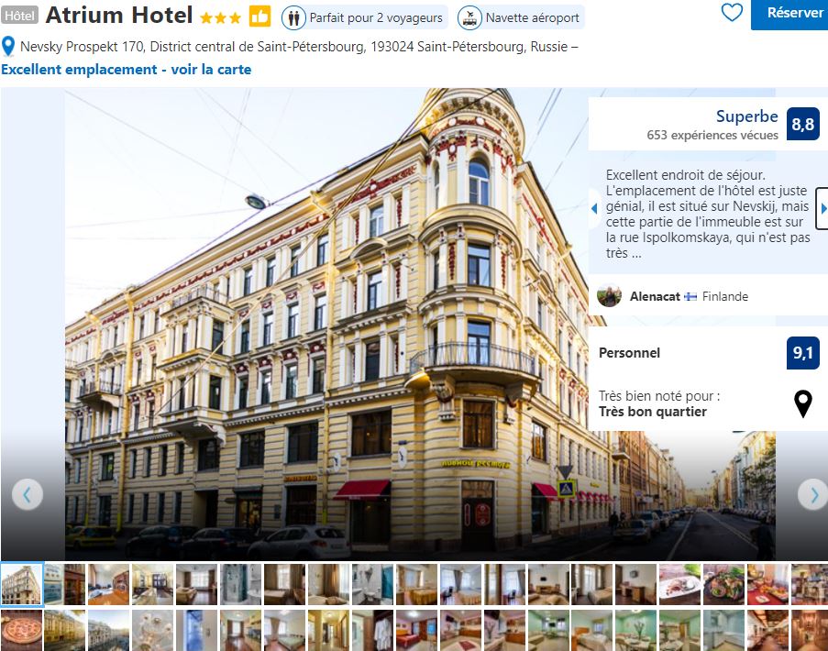The image size is (828, 651).
Task: Go to previous review with left chevron
Action: pyautogui.click(x=594, y=208)
